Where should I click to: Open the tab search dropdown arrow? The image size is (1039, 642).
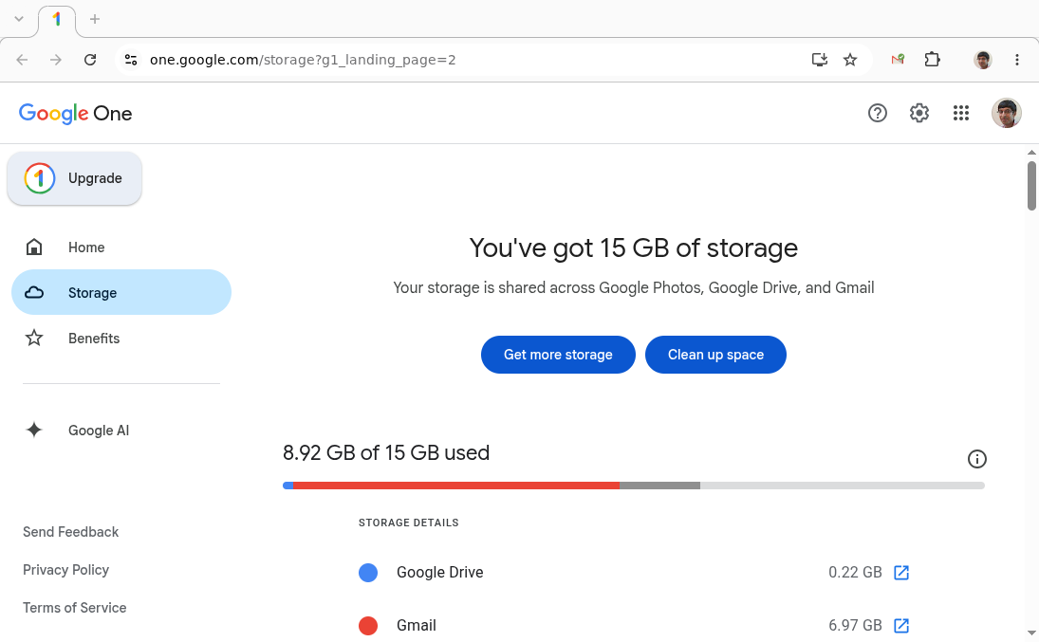pos(19,19)
